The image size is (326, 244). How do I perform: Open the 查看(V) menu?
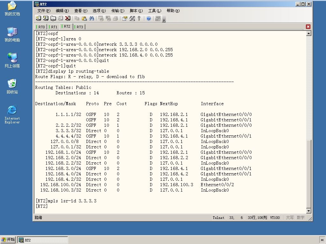pos(81,11)
